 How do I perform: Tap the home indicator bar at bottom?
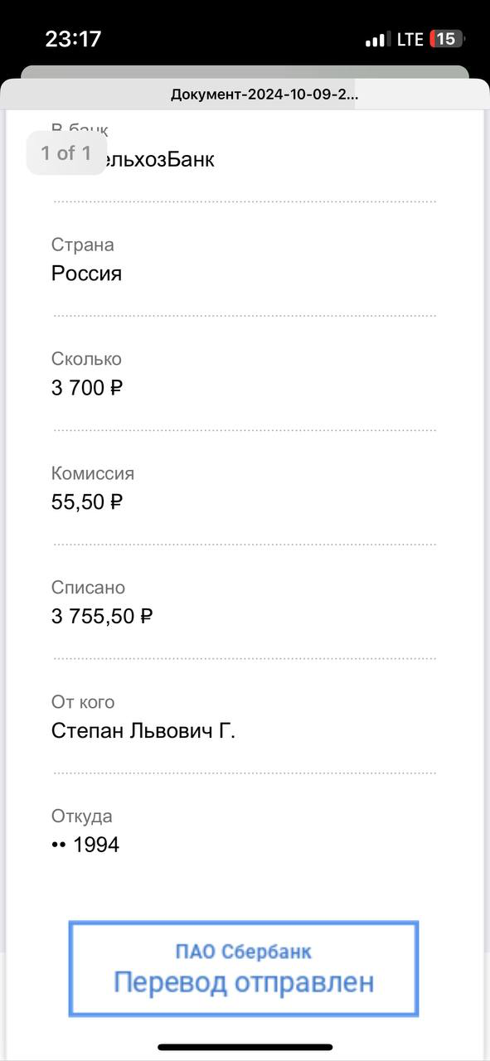click(x=245, y=1047)
